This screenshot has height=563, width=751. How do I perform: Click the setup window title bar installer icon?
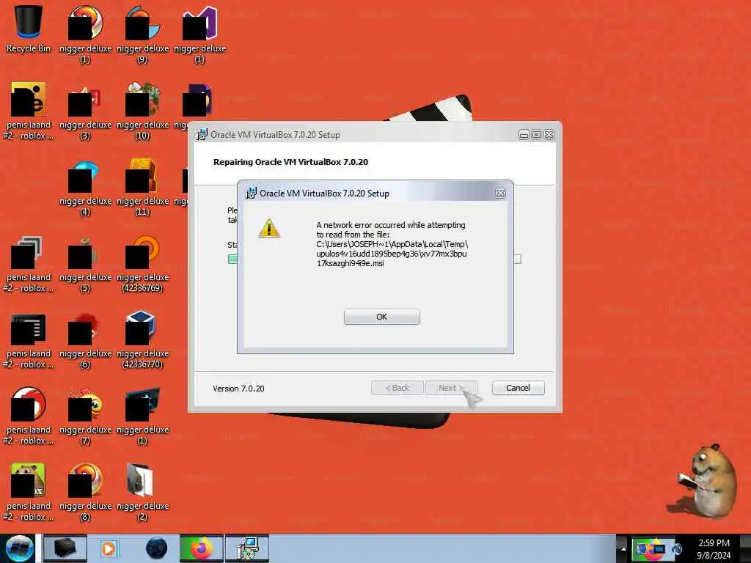pos(202,135)
